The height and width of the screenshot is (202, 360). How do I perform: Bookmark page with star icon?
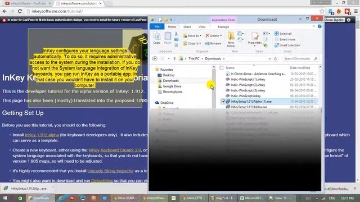[x=322, y=11]
